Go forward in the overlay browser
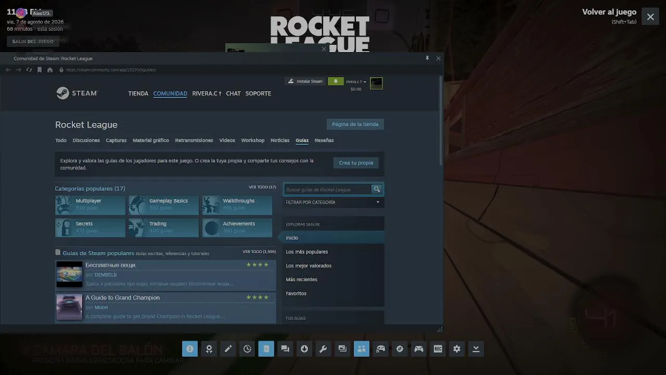This screenshot has width=666, height=375. 19,70
